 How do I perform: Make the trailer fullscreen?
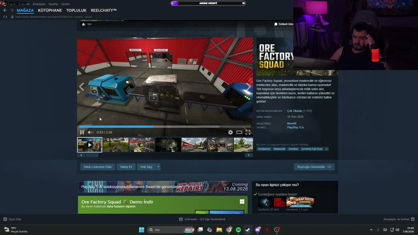(x=248, y=132)
